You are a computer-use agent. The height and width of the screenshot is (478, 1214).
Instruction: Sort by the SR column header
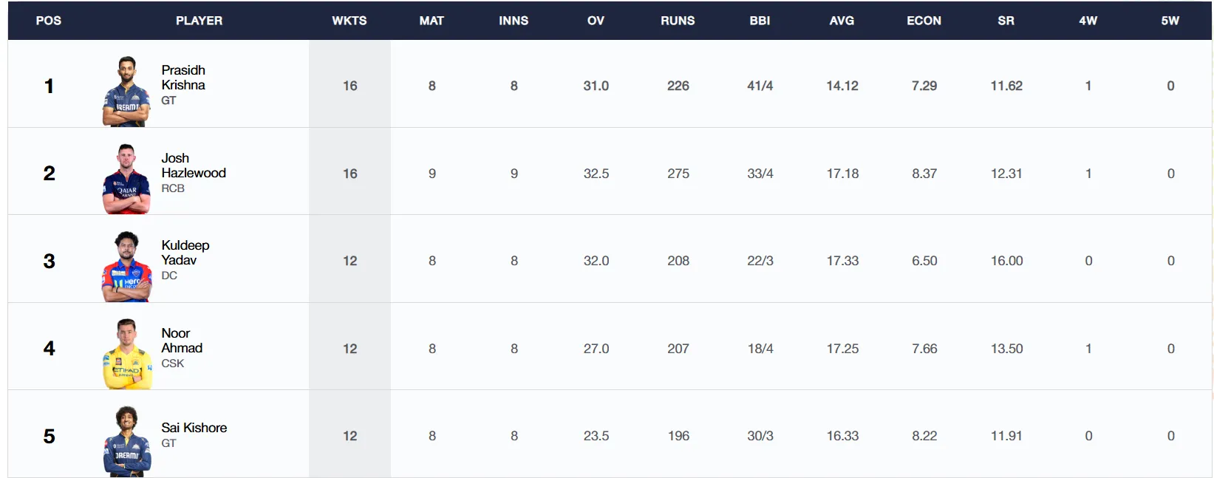coord(1006,21)
